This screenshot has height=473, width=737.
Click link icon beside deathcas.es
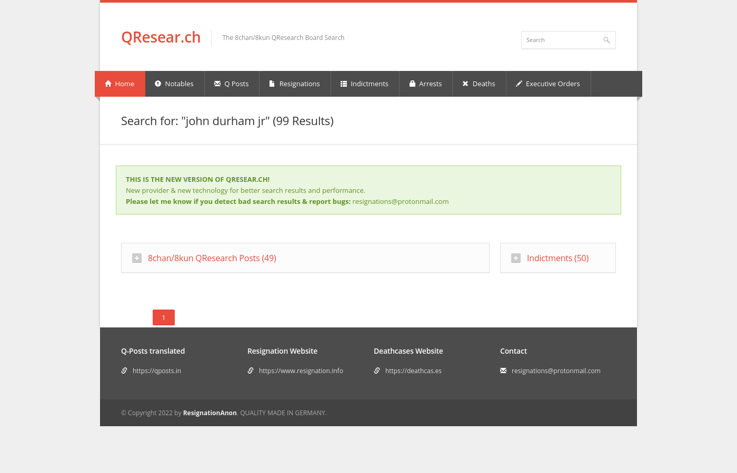click(x=377, y=371)
